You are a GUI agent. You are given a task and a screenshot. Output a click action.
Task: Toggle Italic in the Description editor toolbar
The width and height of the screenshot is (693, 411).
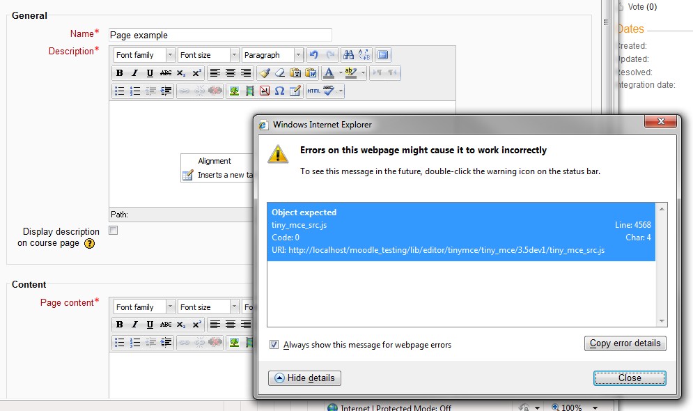135,73
